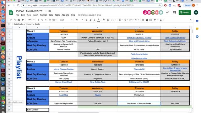Open the Django Cheat Sheet link
The width and height of the screenshot is (201, 113).
[63, 82]
